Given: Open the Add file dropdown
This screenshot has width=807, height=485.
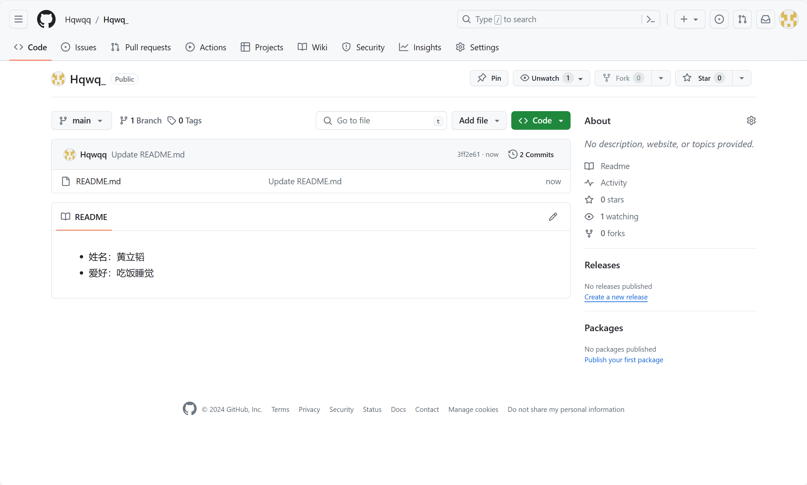Looking at the screenshot, I should point(479,120).
